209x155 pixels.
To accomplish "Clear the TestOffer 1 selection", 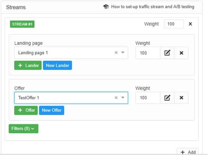I will [116, 98].
